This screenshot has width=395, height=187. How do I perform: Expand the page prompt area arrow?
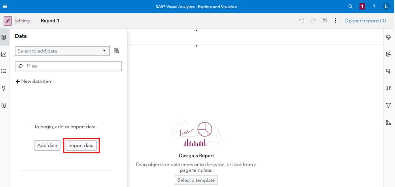[x=196, y=46]
